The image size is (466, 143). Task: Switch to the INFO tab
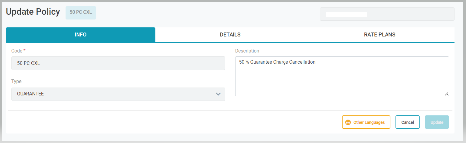click(80, 35)
